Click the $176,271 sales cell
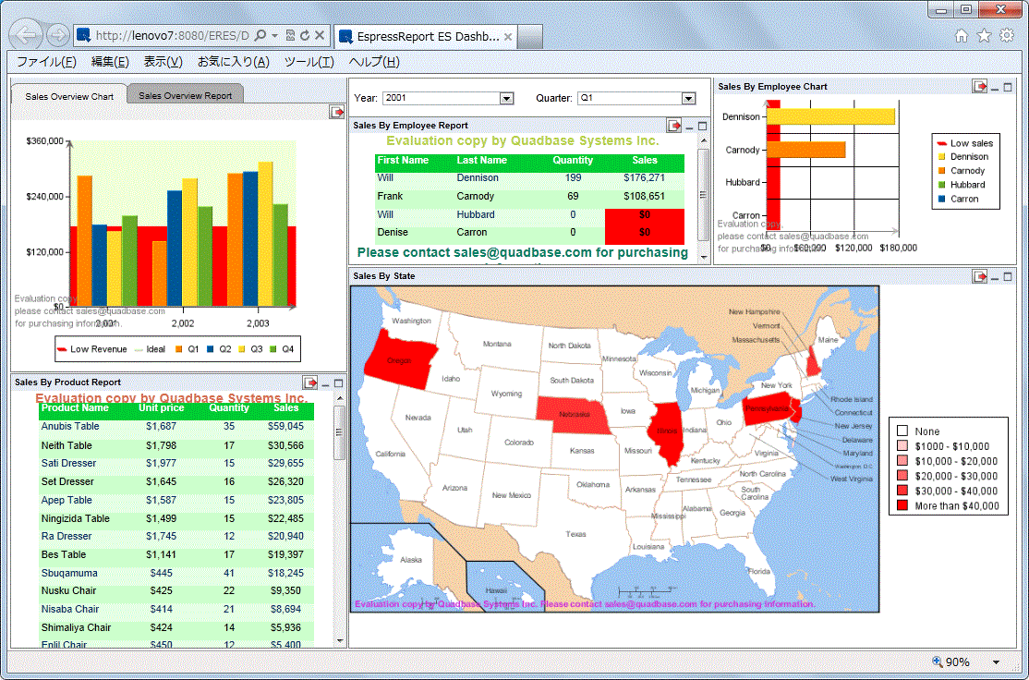 [x=645, y=178]
